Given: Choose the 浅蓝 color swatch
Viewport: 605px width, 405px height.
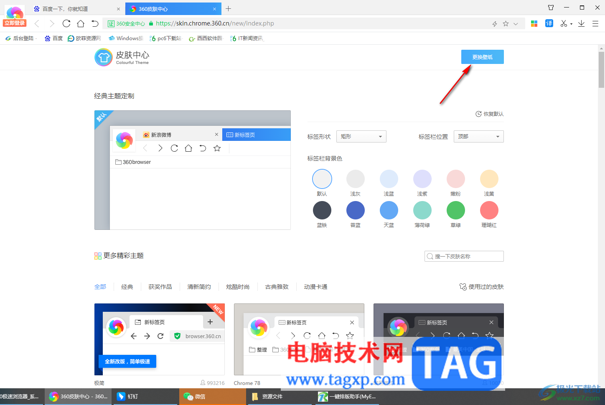Looking at the screenshot, I should 389,179.
